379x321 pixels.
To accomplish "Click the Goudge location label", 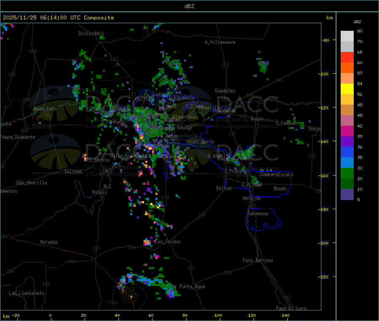I will [184, 127].
